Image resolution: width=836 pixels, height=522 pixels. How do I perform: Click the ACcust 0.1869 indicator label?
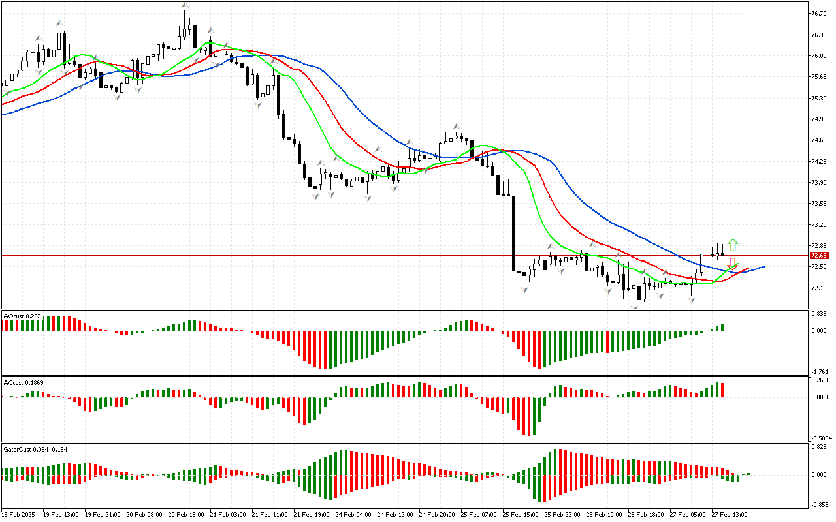pyautogui.click(x=24, y=382)
